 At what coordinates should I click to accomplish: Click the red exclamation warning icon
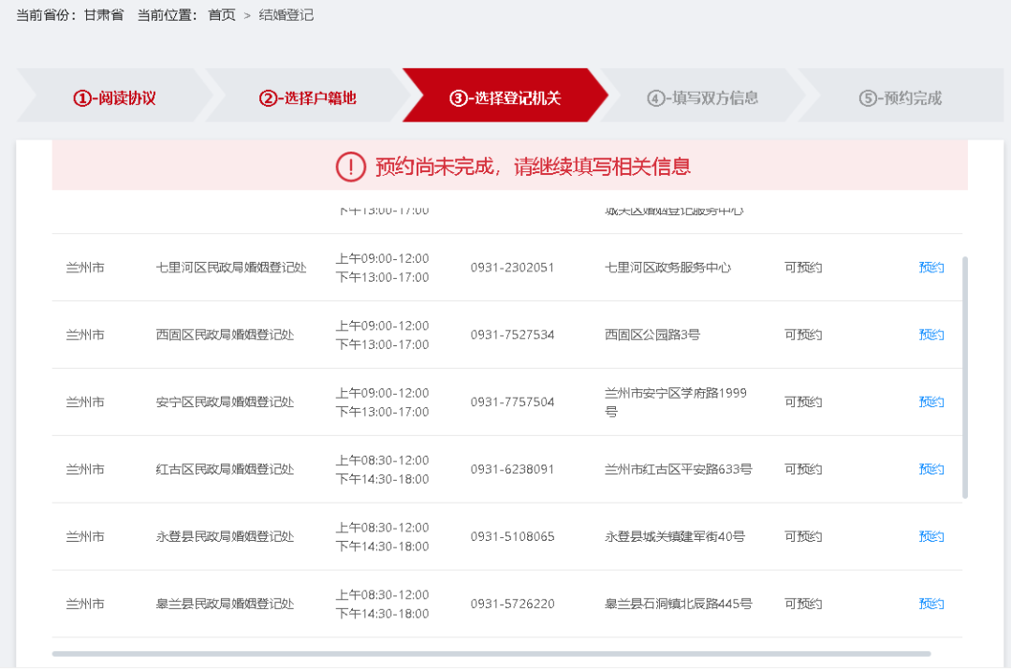350,167
